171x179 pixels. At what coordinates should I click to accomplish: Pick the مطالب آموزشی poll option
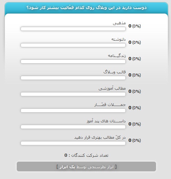click(x=112, y=88)
